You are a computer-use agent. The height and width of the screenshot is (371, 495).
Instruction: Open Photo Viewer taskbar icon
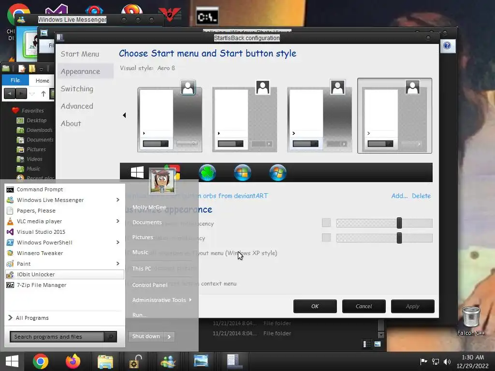(201, 361)
